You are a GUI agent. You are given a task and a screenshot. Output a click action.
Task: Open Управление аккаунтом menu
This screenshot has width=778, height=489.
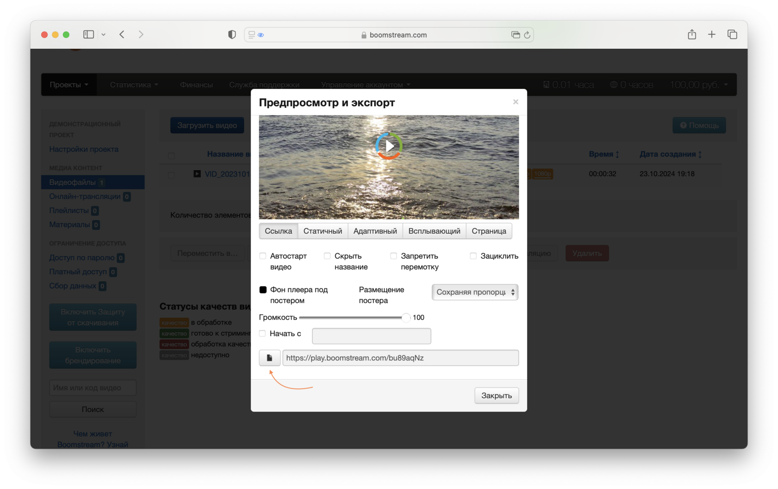[366, 84]
